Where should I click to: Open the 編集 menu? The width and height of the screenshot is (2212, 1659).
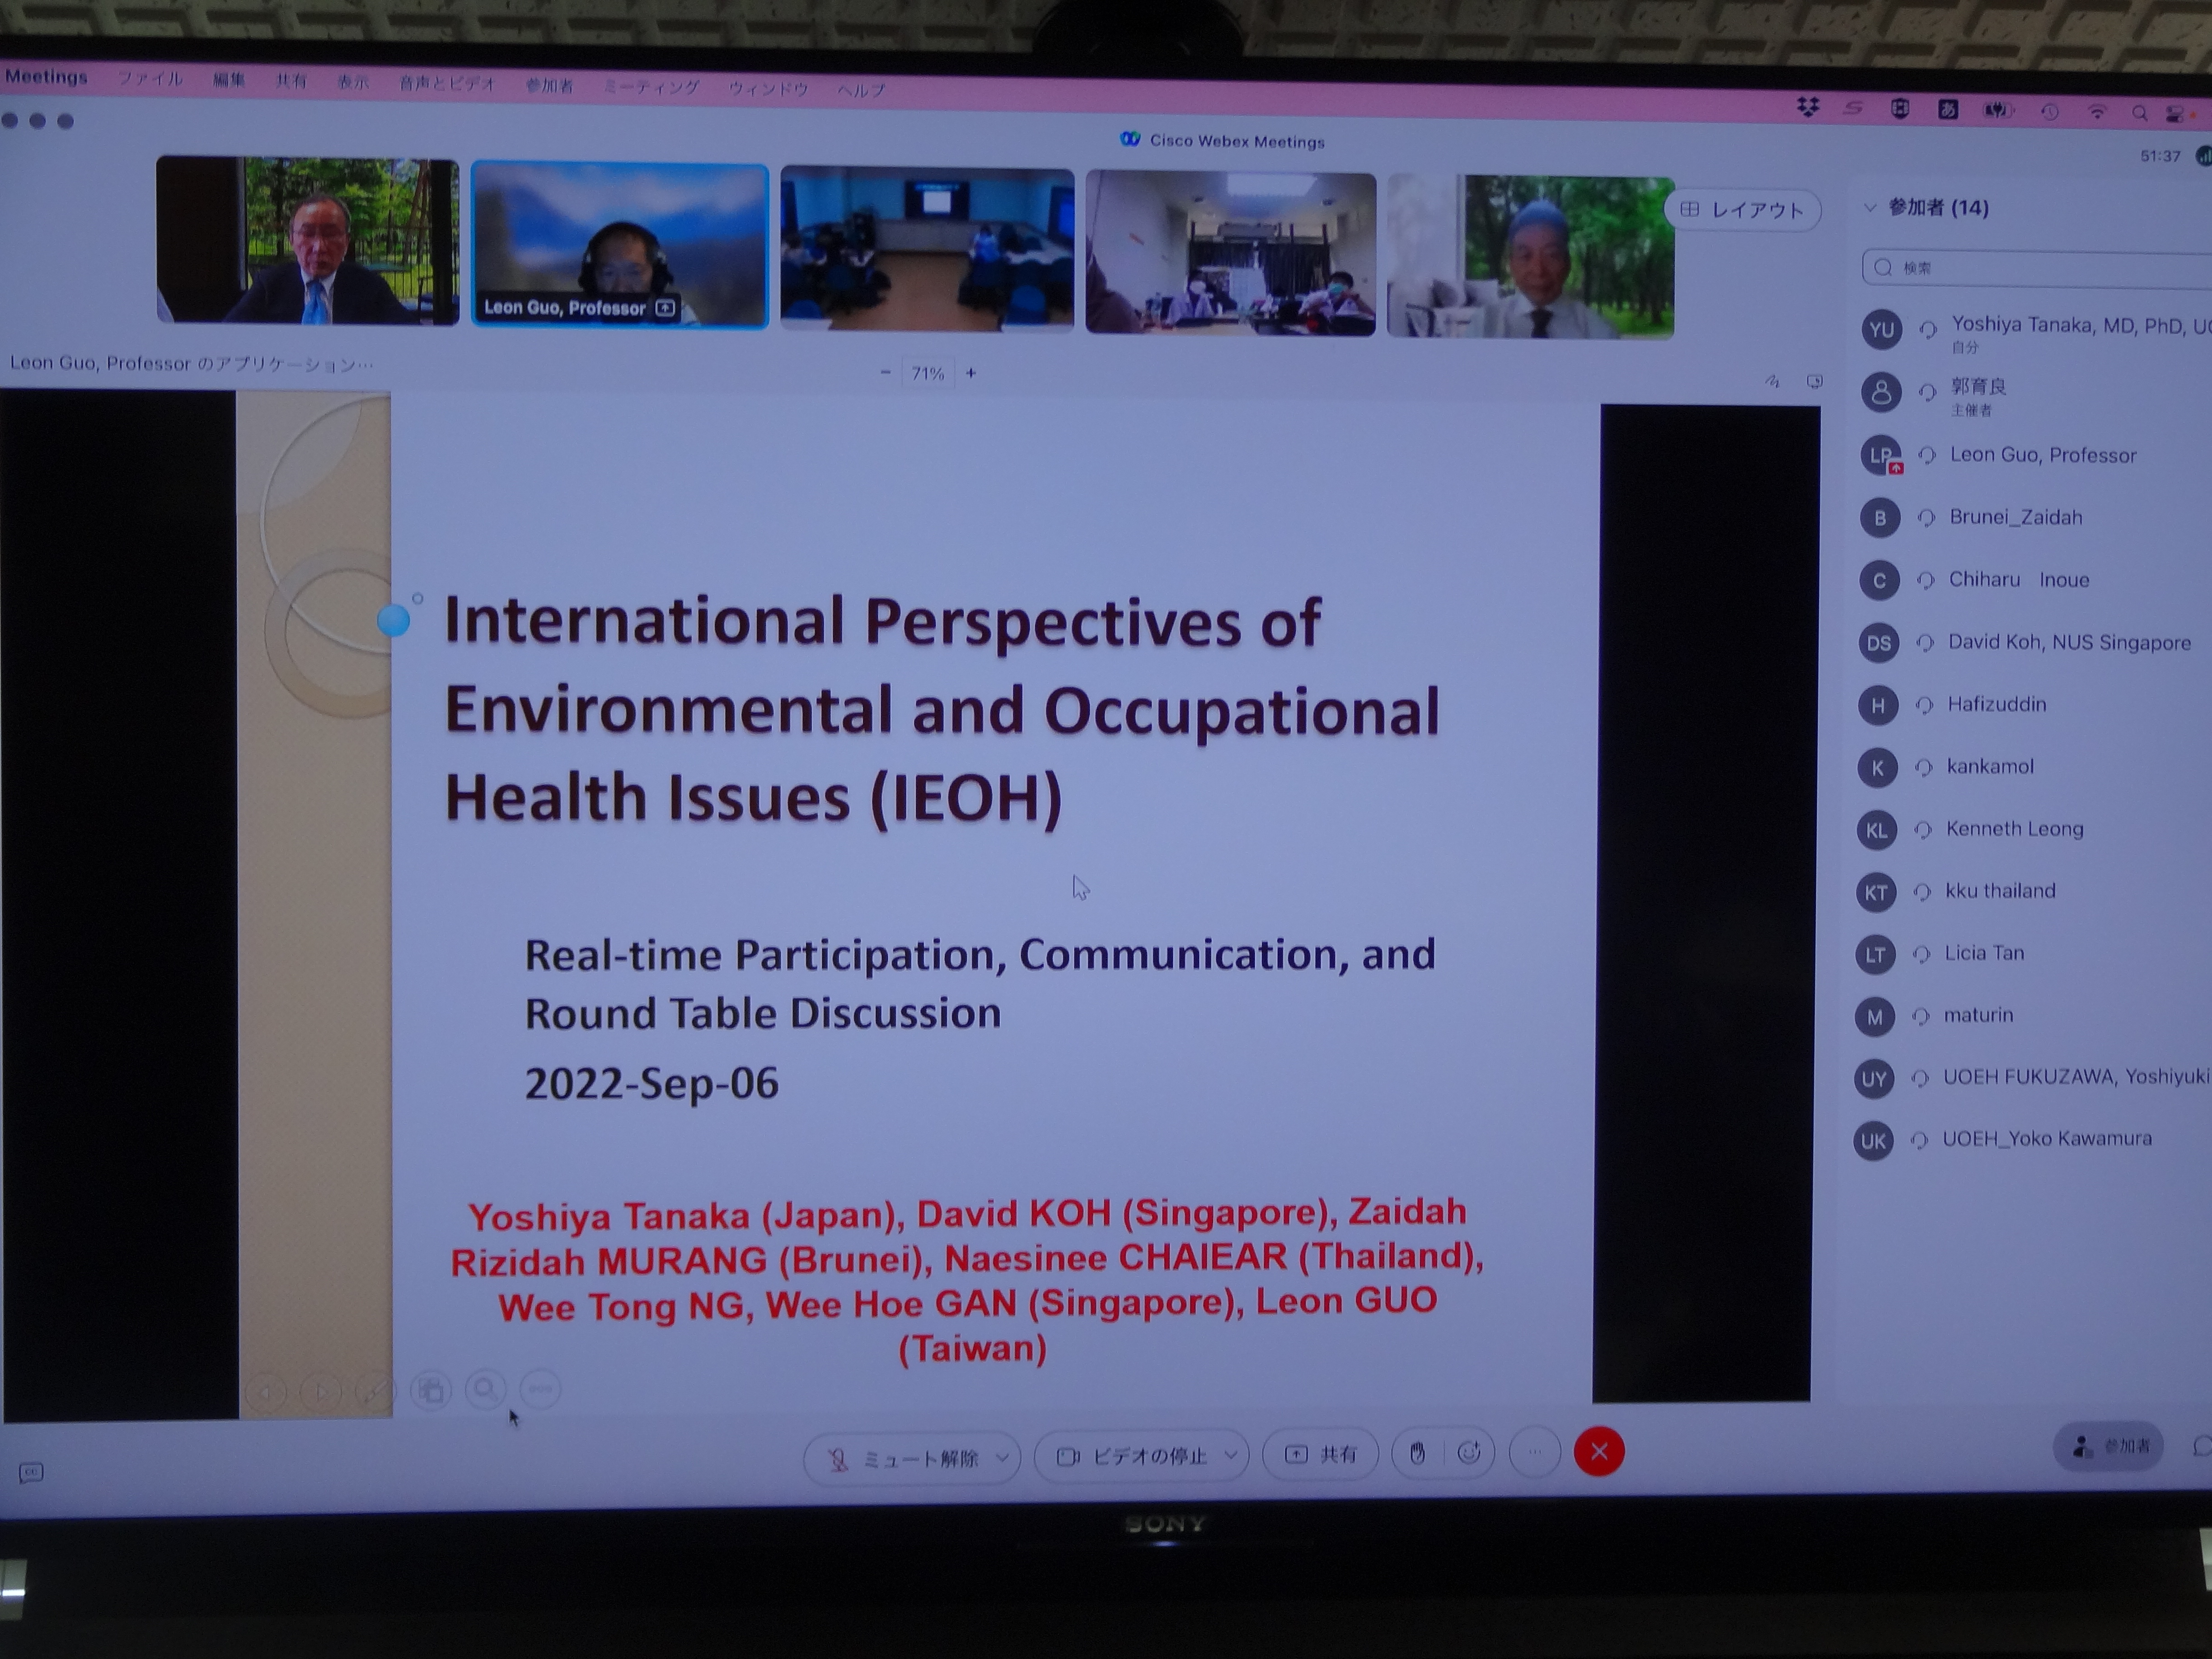(x=228, y=80)
